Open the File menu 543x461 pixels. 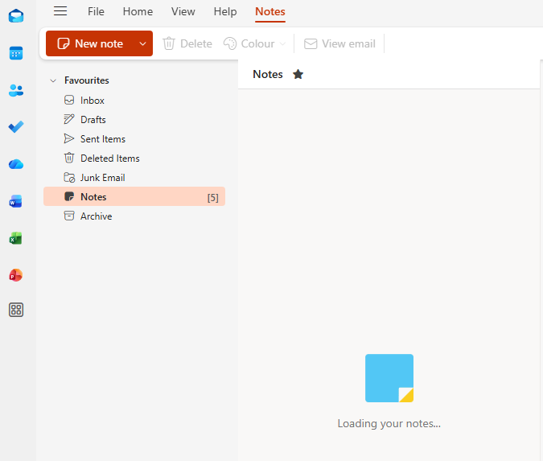pyautogui.click(x=96, y=11)
